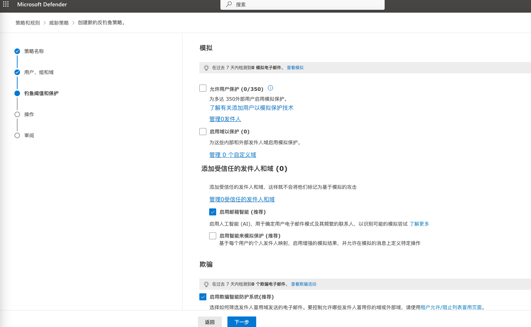
Task: Click 管理0发件人 link
Action: point(225,119)
